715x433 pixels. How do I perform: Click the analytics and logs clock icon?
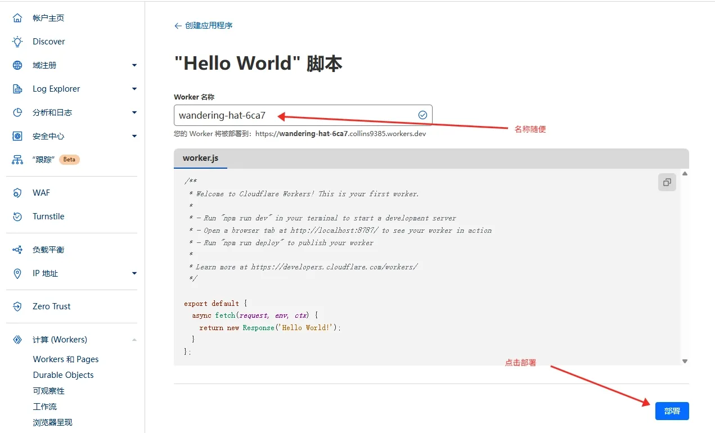coord(17,112)
